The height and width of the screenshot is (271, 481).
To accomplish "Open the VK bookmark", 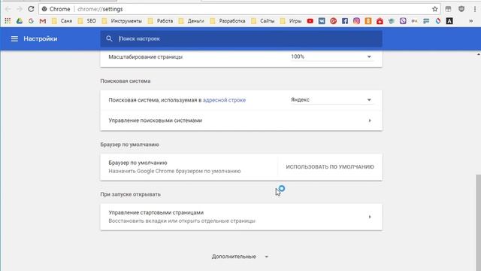I will point(322,21).
